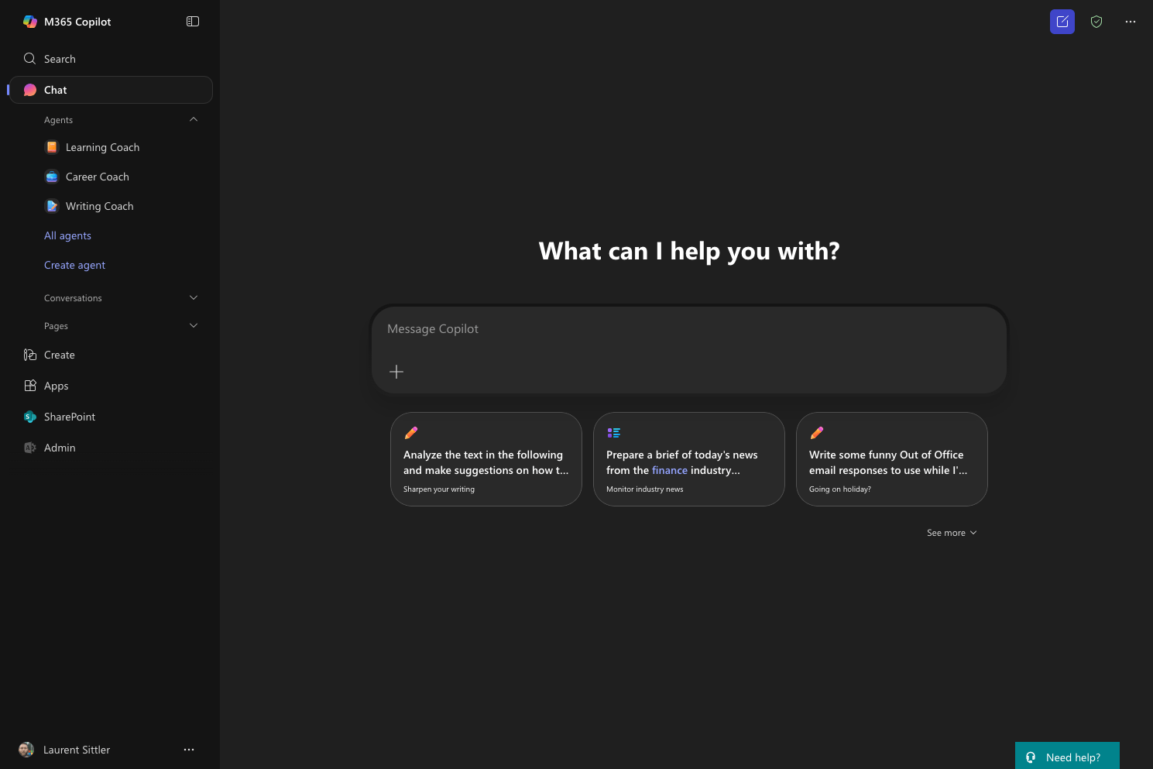Click the Need help? button

tap(1067, 756)
